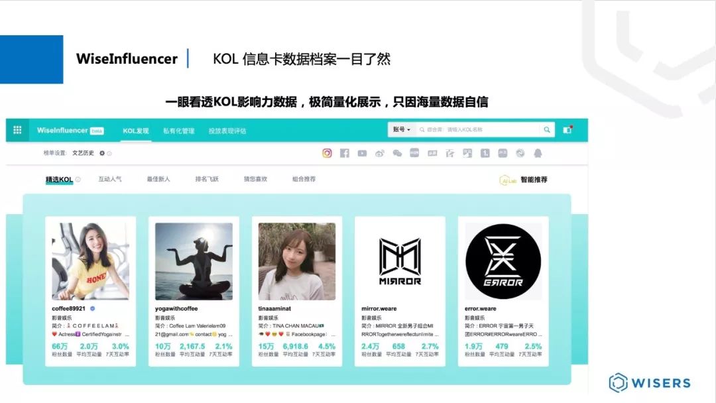Image resolution: width=716 pixels, height=403 pixels.
Task: Click the Coffee Lam Valerielam09 bio line
Action: (190, 326)
